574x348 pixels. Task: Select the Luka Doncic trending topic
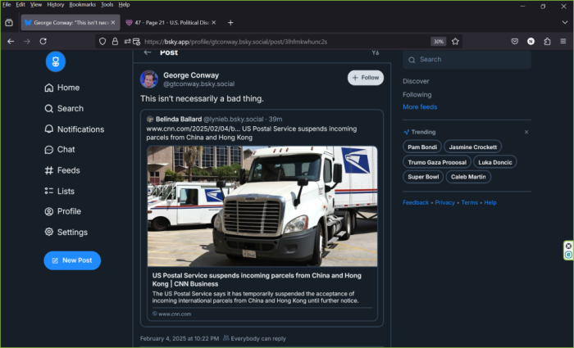(495, 162)
